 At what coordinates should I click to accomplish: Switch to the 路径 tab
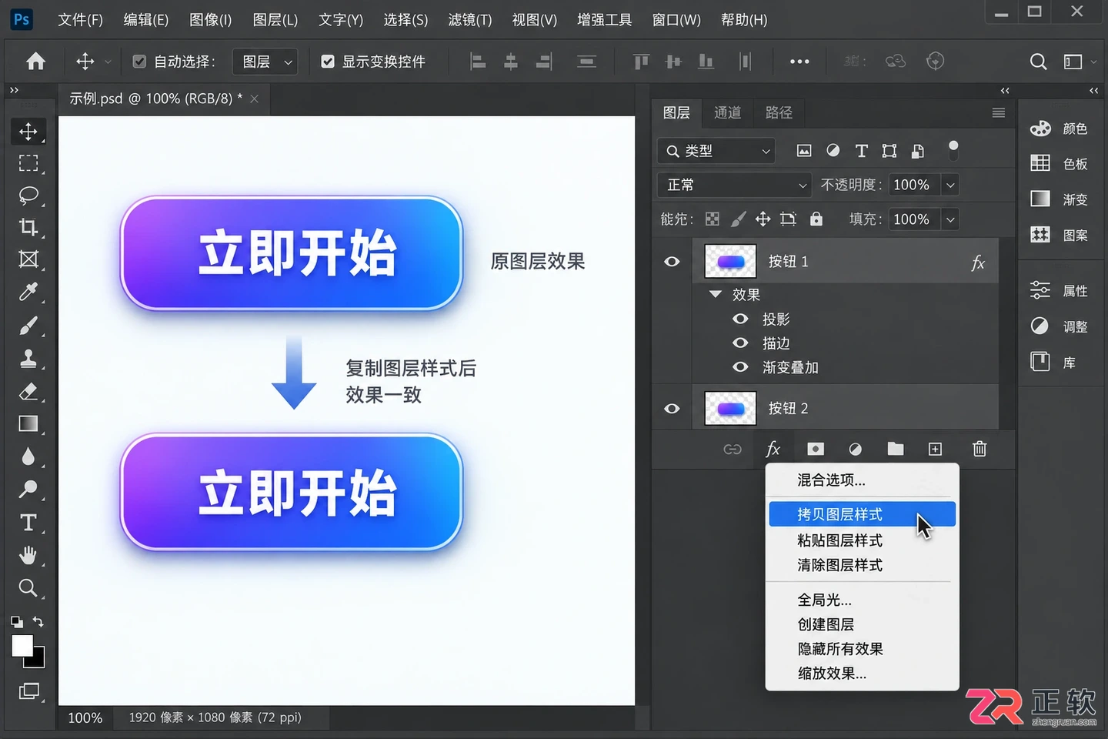pos(779,113)
